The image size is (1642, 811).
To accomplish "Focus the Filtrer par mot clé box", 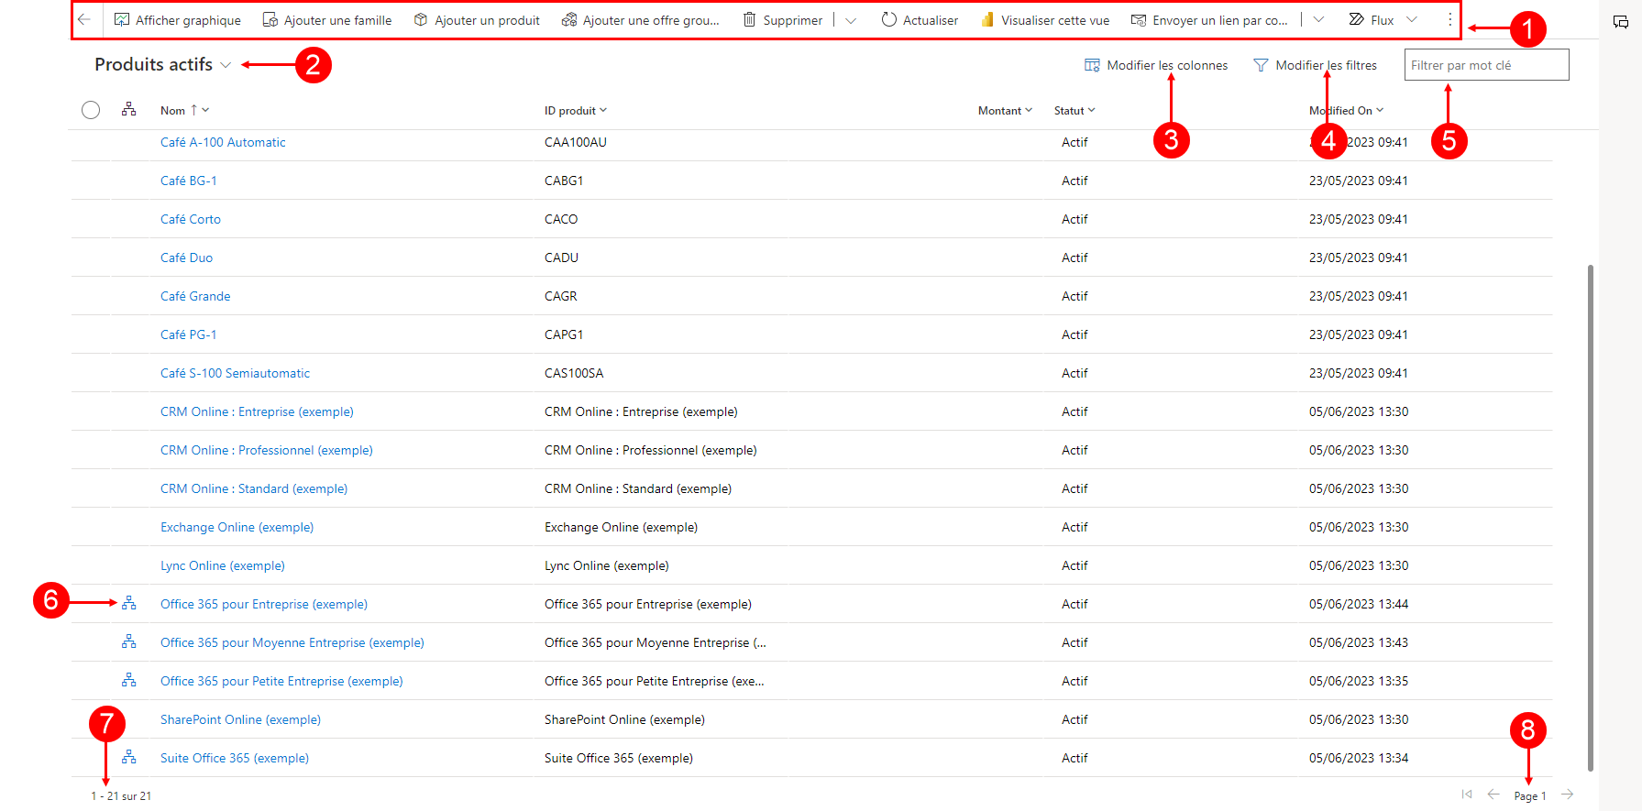I will tap(1486, 65).
